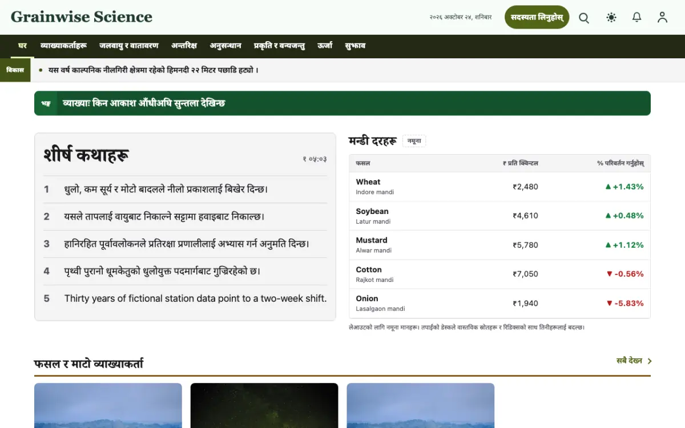
Task: Open the third explainer card thumbnail
Action: (421, 406)
